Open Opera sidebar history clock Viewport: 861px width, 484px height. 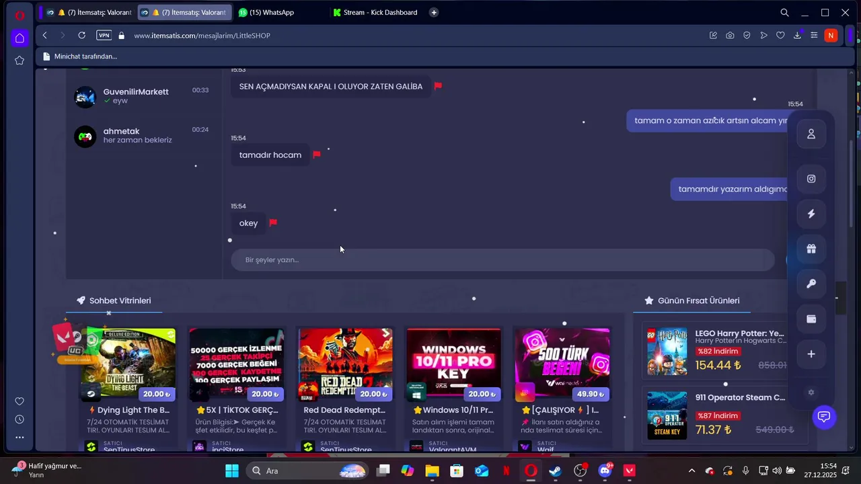point(20,419)
